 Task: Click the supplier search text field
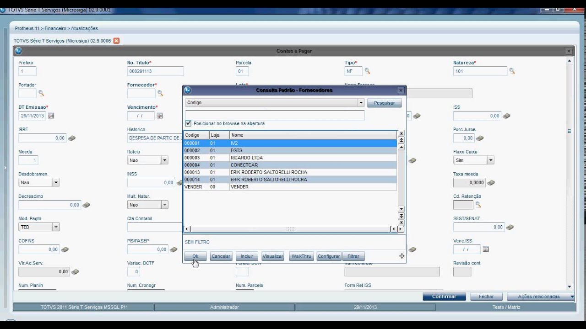coord(275,115)
